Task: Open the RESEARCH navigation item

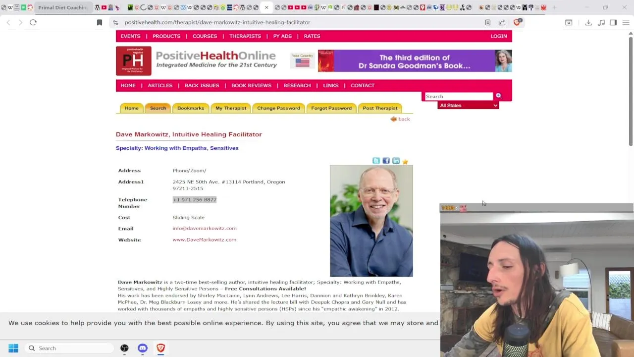Action: tap(297, 85)
